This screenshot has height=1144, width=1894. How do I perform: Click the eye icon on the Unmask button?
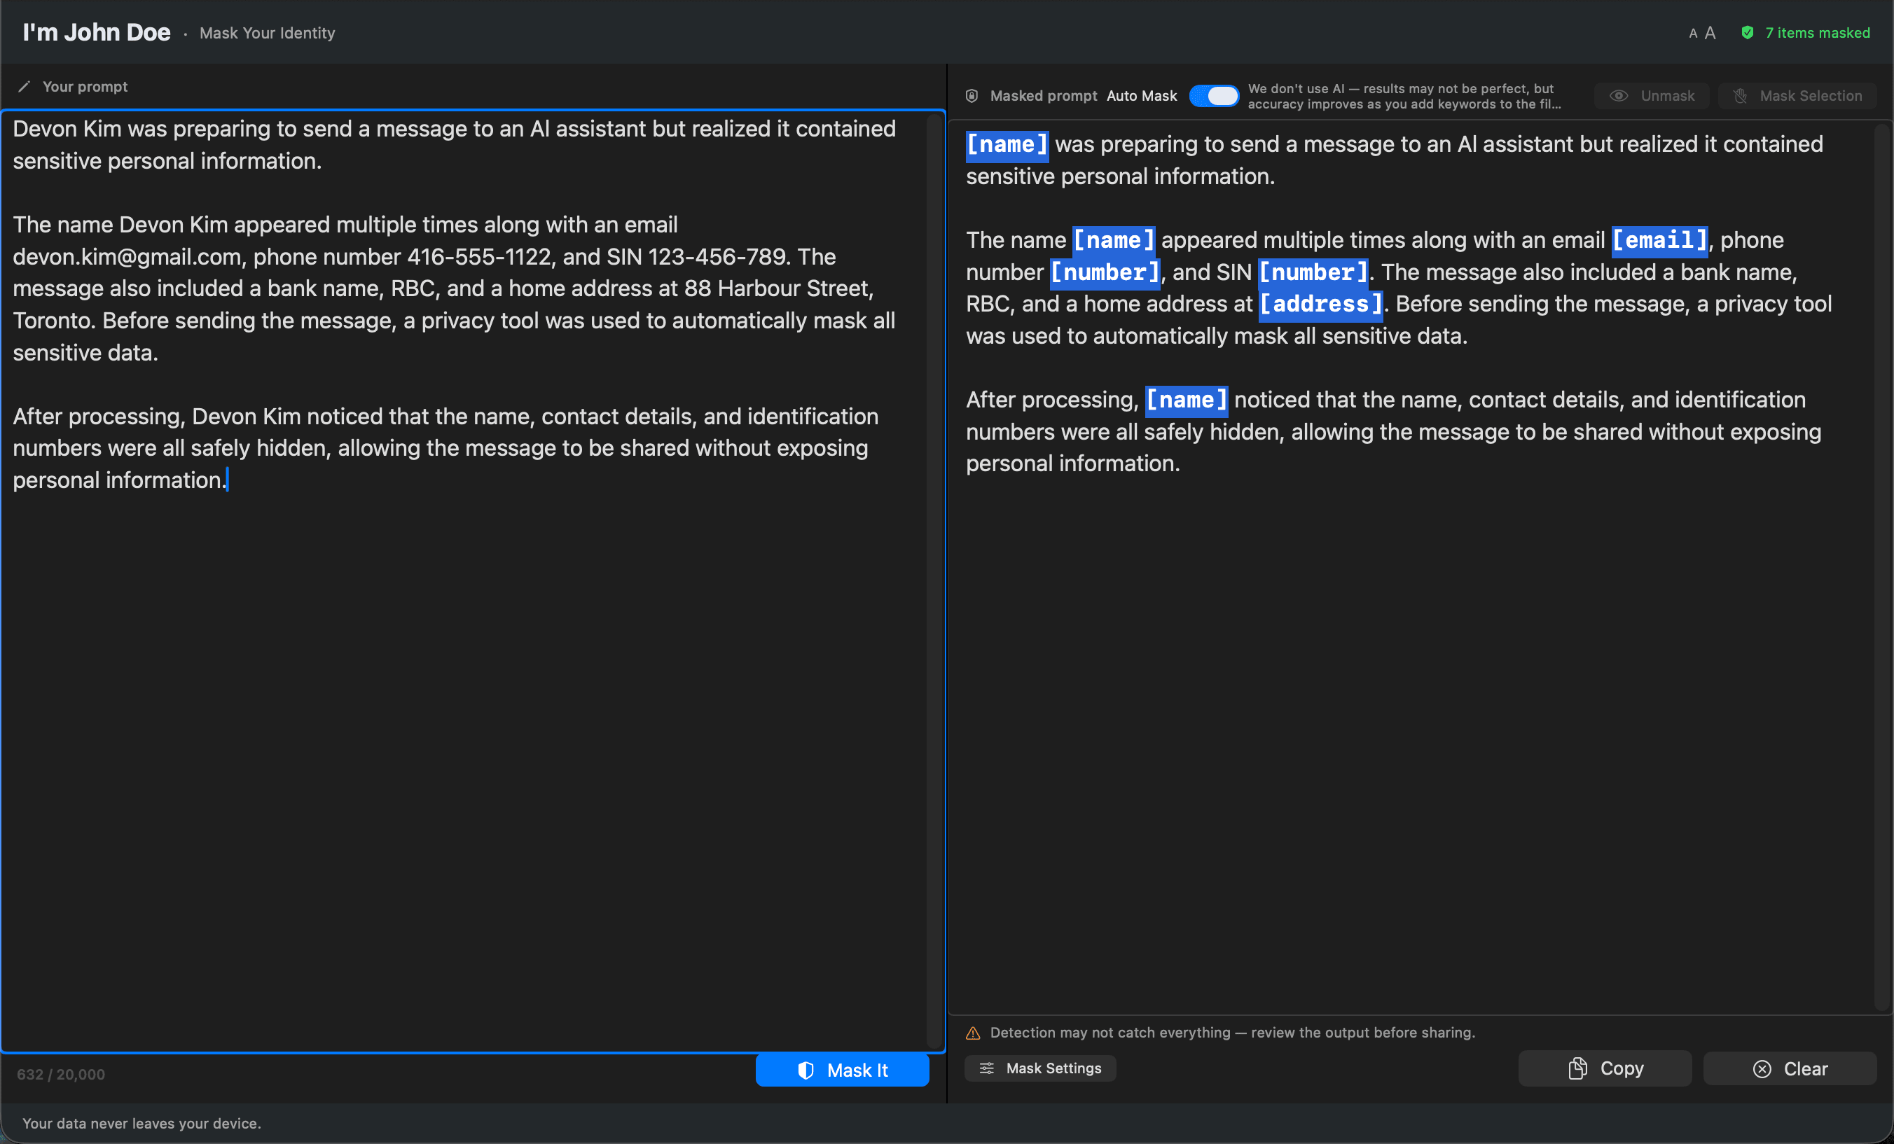(x=1619, y=95)
